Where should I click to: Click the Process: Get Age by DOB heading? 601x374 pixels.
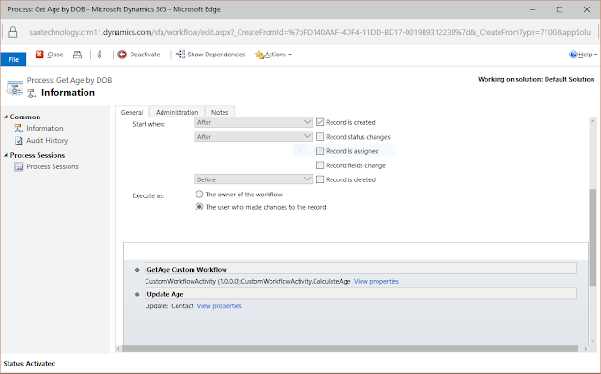pyautogui.click(x=69, y=80)
